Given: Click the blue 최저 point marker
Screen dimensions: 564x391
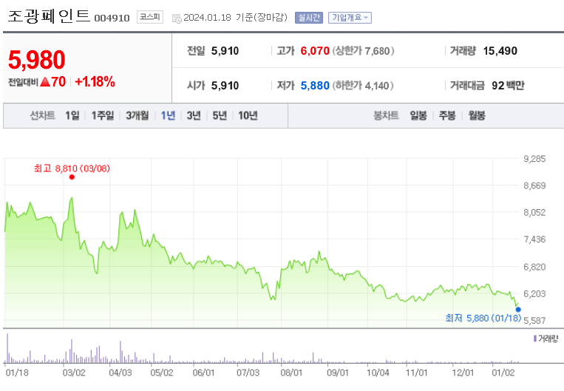Looking at the screenshot, I should point(518,310).
